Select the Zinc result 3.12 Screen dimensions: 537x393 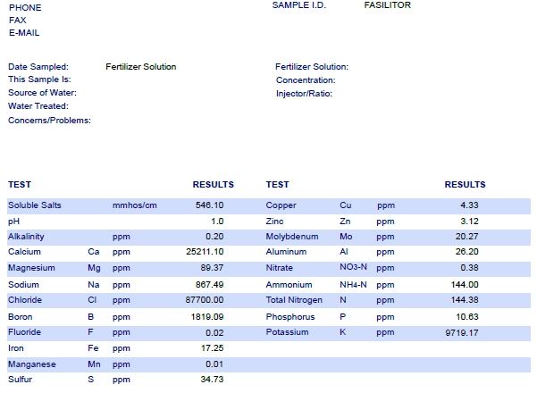tap(469, 222)
